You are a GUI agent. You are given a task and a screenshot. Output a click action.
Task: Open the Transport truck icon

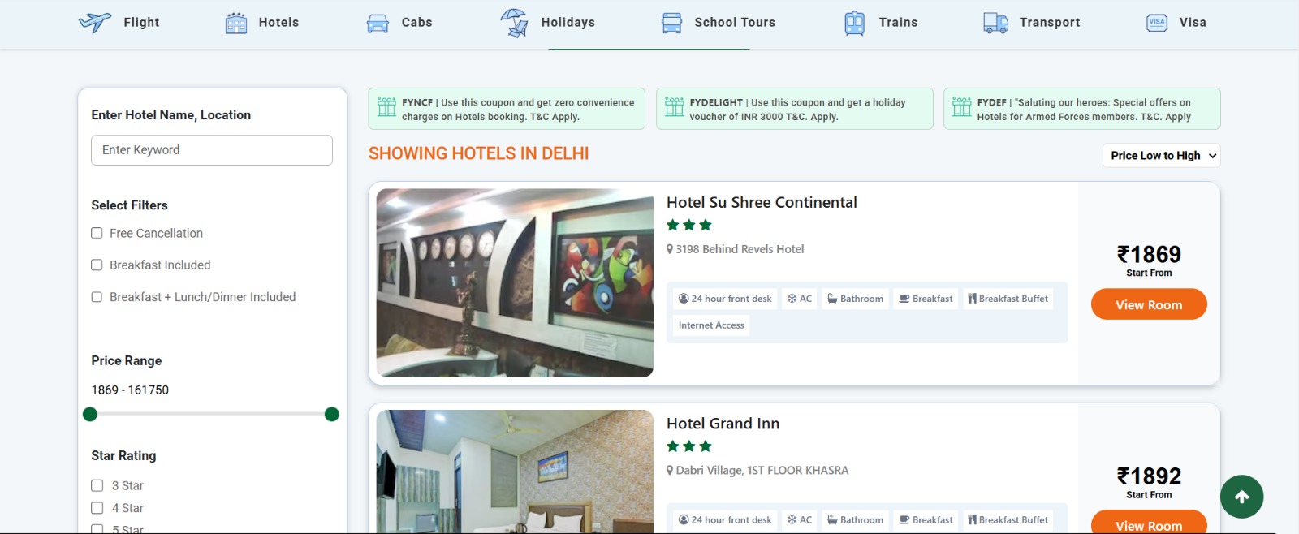click(995, 23)
